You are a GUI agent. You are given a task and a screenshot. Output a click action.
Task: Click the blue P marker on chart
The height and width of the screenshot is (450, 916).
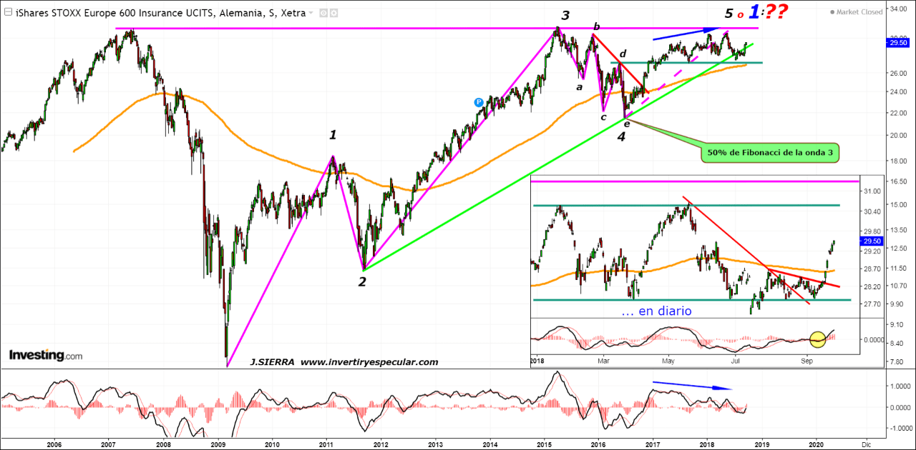coord(478,102)
